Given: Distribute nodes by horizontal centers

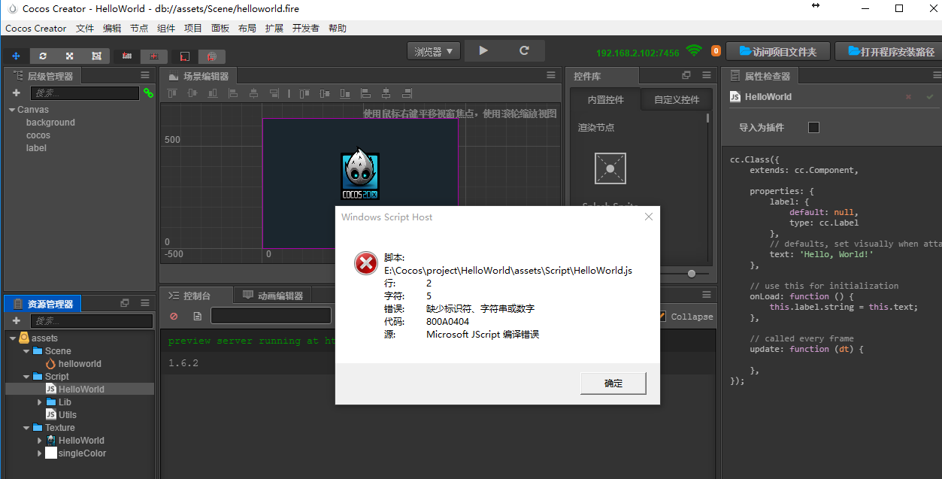Looking at the screenshot, I should click(386, 94).
